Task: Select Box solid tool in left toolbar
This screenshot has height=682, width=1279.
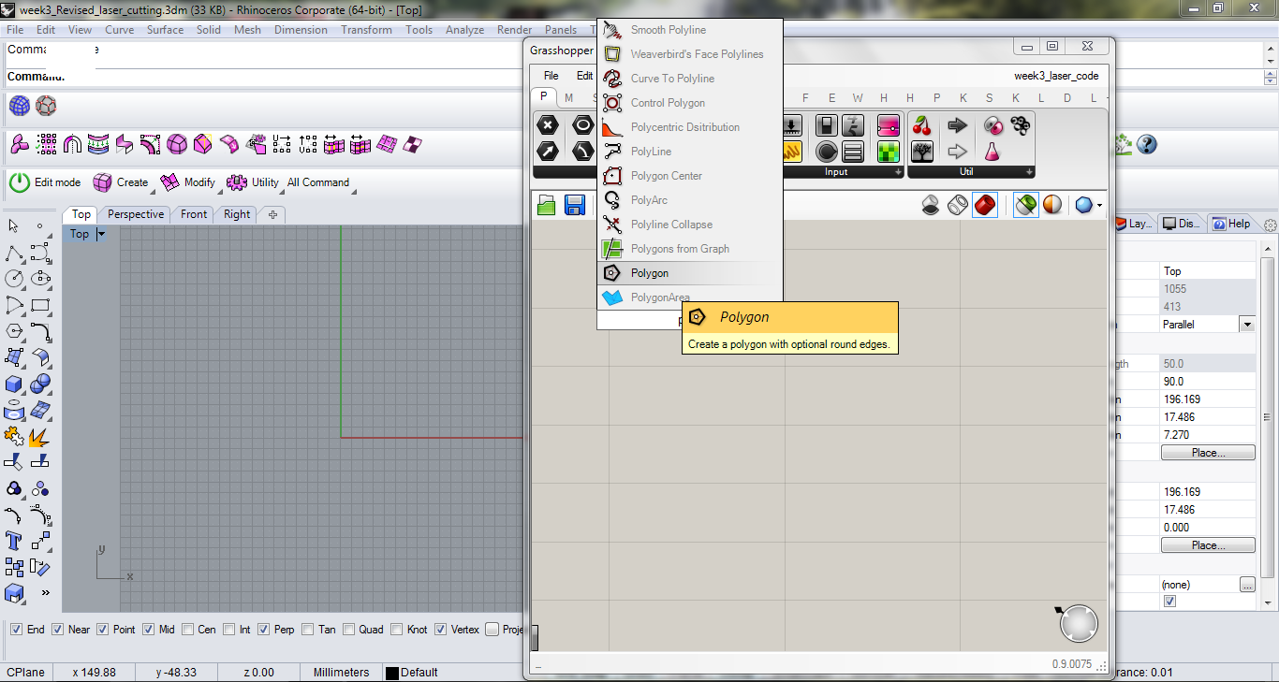Action: (x=14, y=384)
